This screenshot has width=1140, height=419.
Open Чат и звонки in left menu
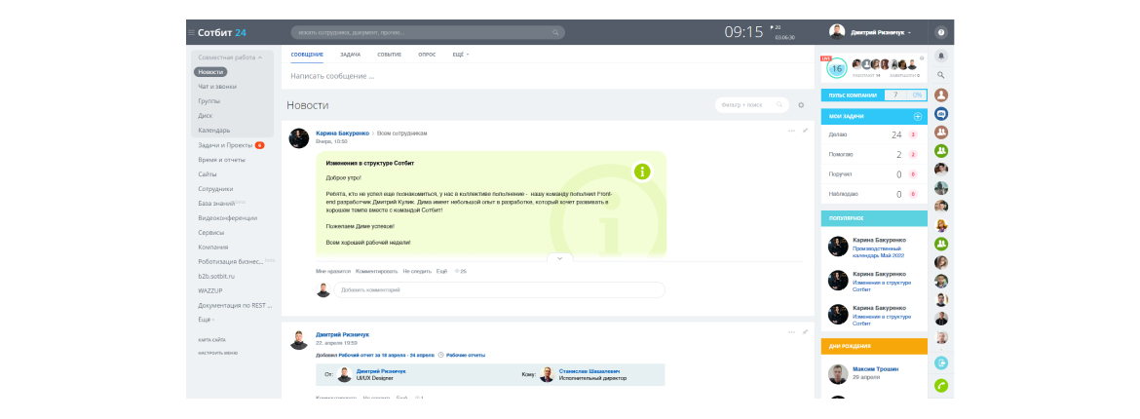tap(217, 87)
